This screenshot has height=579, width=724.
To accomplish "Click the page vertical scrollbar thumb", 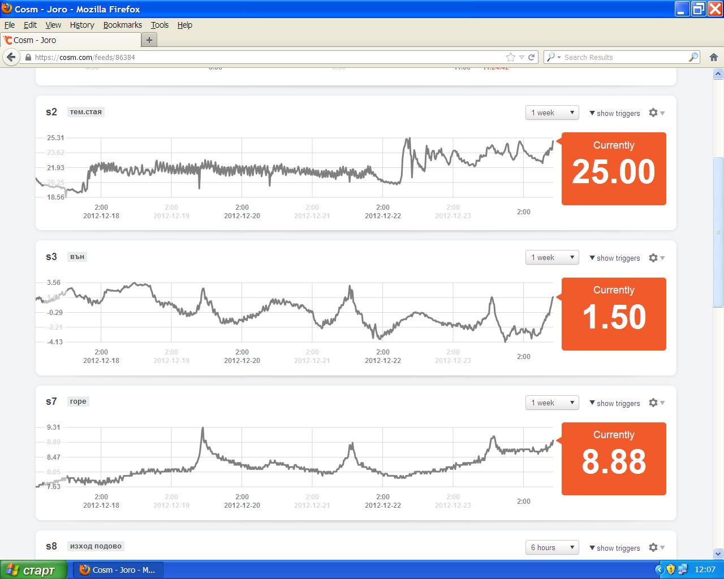I will 718,232.
